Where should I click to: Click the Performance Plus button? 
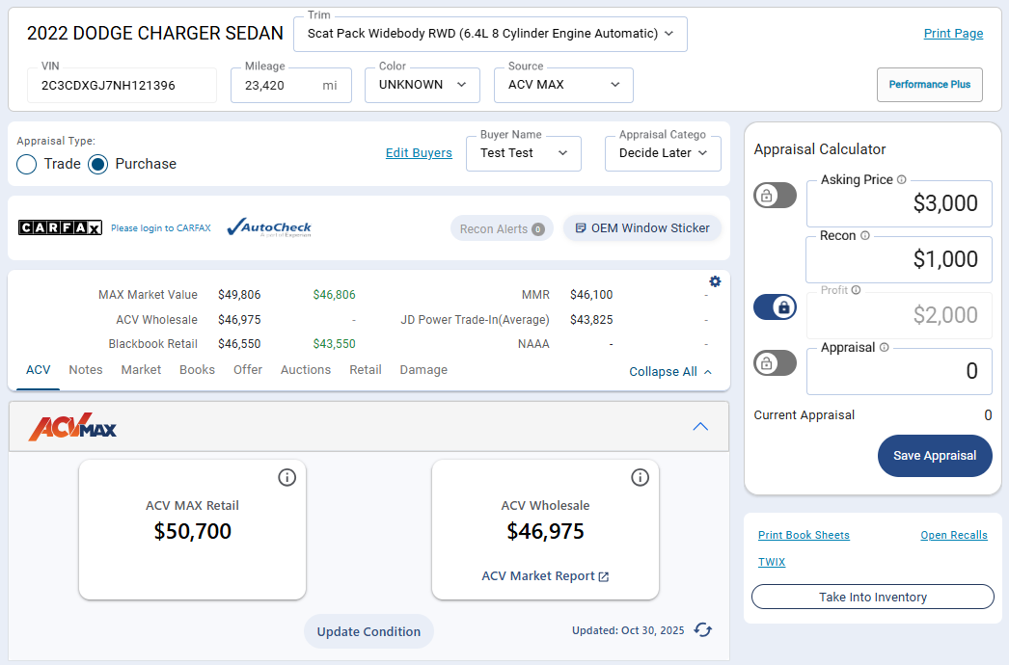tap(929, 84)
